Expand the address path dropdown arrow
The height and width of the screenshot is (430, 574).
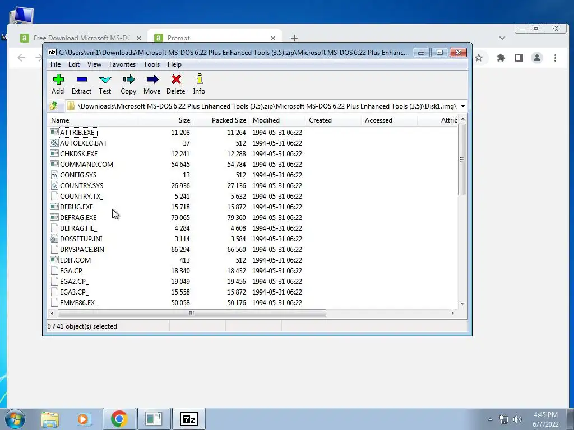[x=463, y=106]
